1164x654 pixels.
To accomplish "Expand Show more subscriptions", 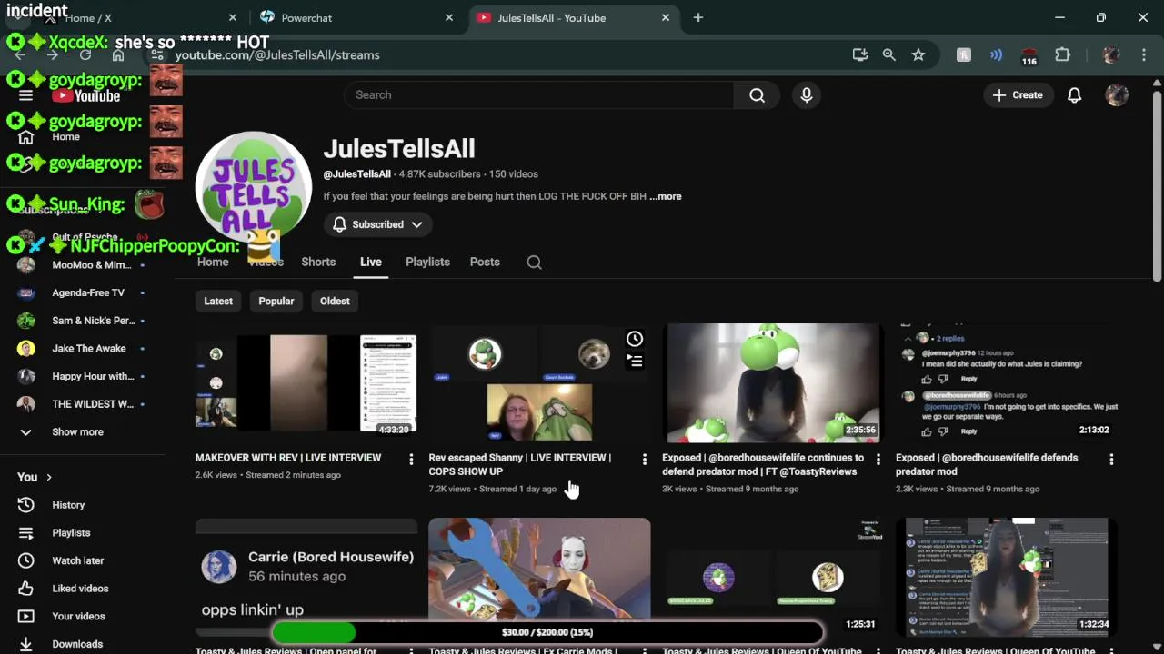I will [77, 432].
